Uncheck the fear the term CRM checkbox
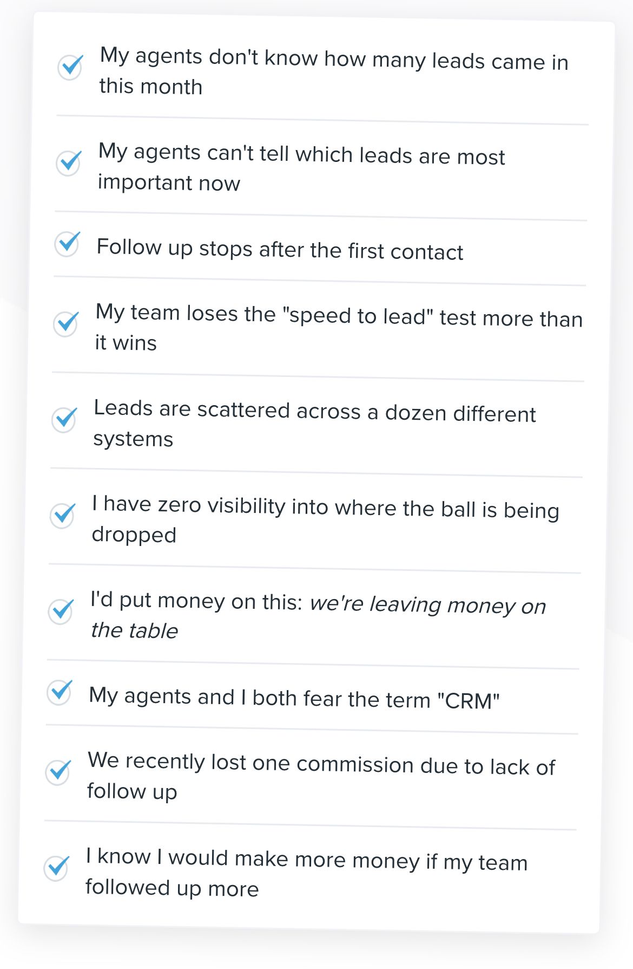Viewport: 633px width, 969px height. click(x=59, y=692)
